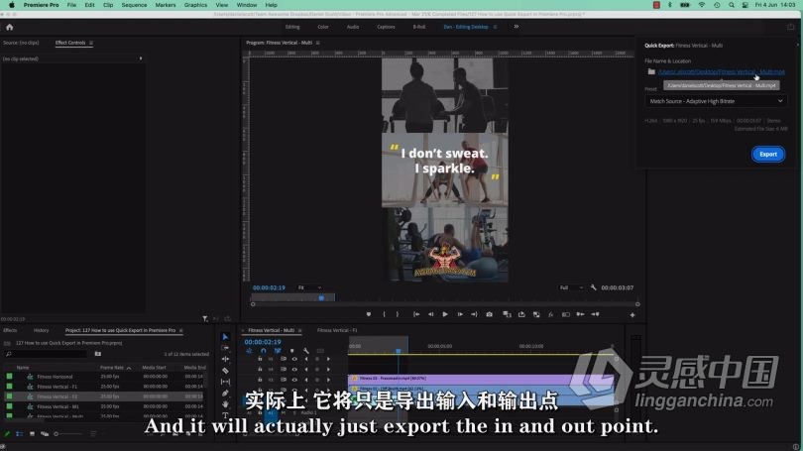Screen dimensions: 803x451
Task: Toggle top video track eye visibility
Action: (x=294, y=359)
